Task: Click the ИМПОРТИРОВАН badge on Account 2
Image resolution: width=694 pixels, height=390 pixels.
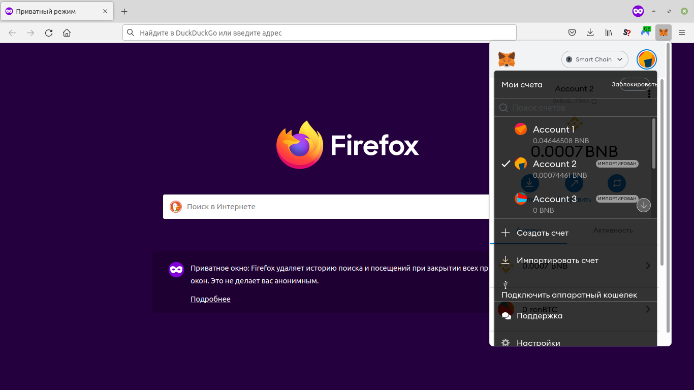Action: pyautogui.click(x=617, y=164)
